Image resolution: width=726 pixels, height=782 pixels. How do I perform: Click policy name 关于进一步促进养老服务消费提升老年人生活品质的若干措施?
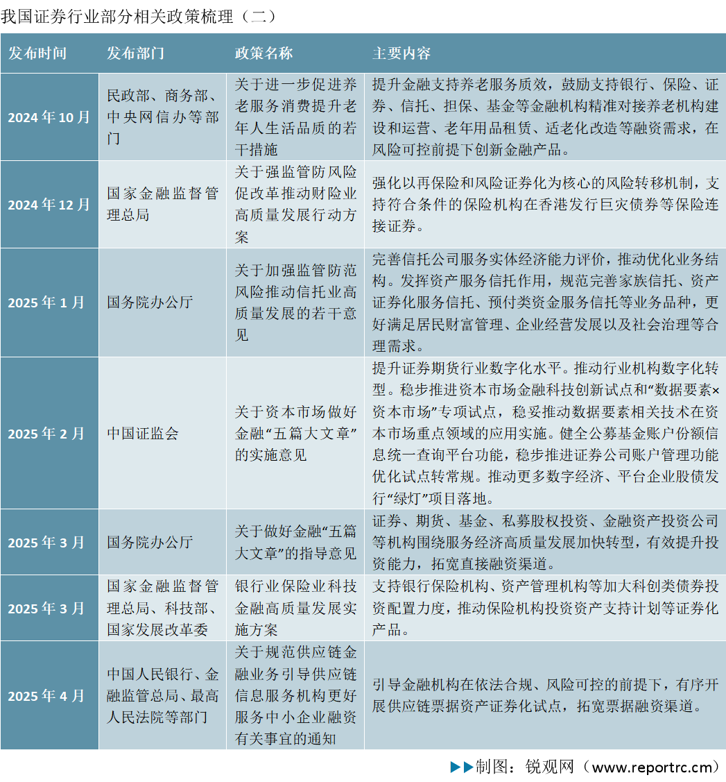click(x=295, y=117)
